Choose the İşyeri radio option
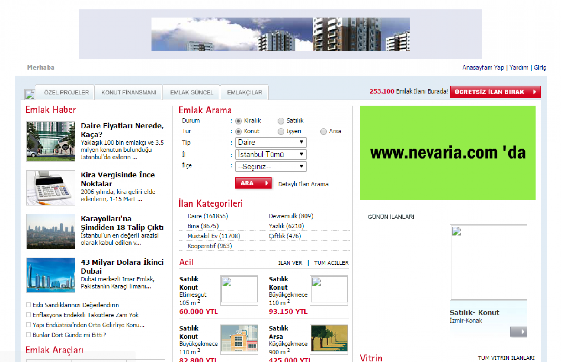 point(281,132)
